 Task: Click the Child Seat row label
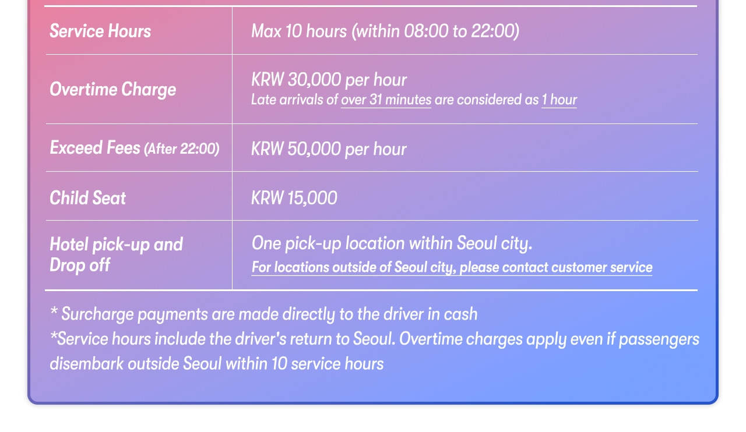click(x=87, y=198)
